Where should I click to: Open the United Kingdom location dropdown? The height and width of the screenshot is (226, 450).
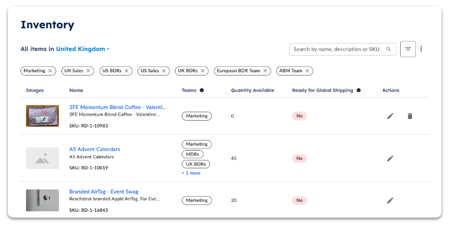pyautogui.click(x=82, y=49)
